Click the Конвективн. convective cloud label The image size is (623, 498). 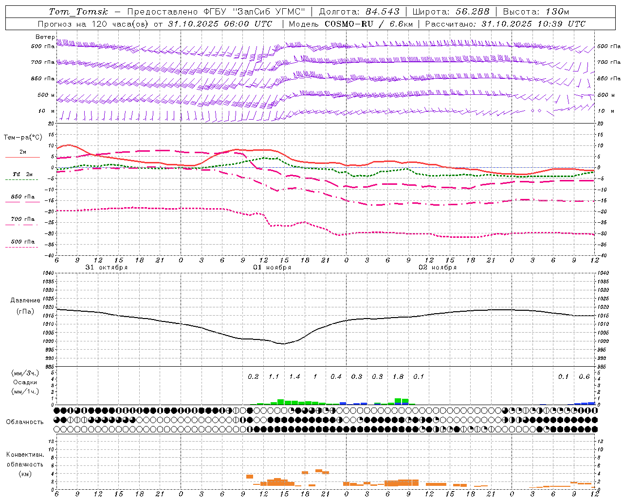click(x=25, y=455)
